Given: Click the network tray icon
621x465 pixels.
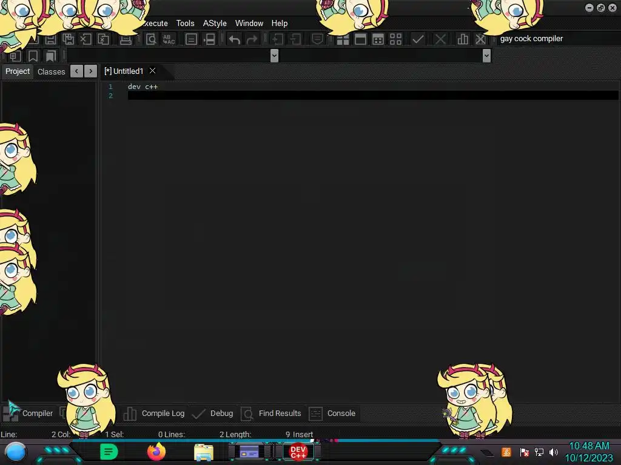Looking at the screenshot, I should [539, 452].
